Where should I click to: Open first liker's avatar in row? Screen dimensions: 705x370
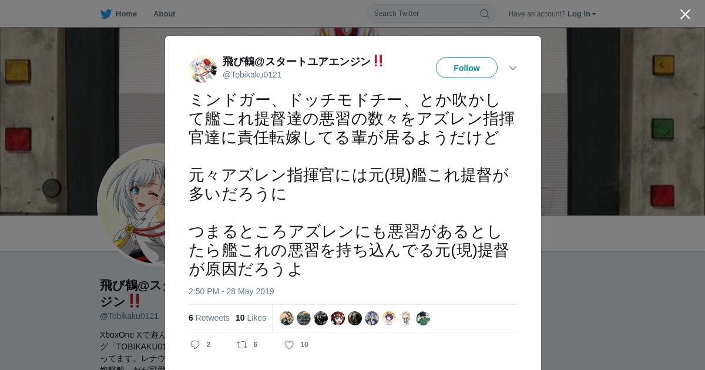pos(287,318)
